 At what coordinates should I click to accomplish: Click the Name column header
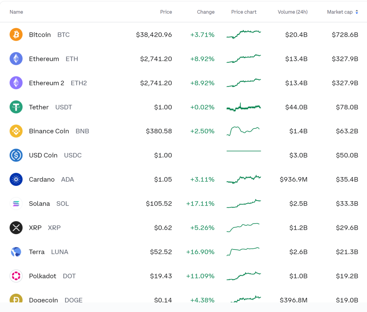coord(16,12)
